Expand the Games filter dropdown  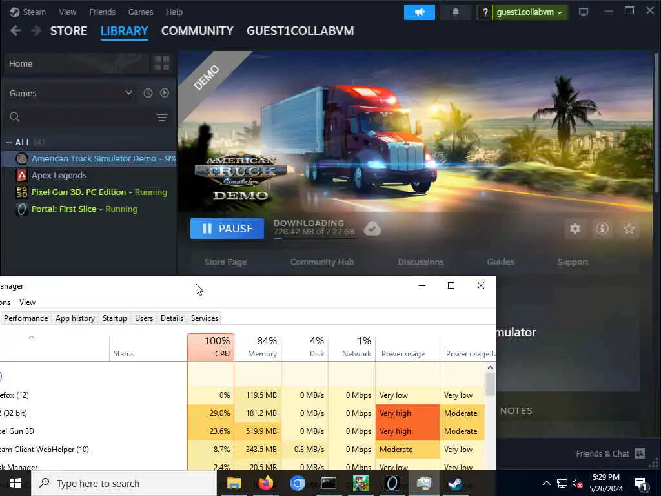click(x=128, y=93)
